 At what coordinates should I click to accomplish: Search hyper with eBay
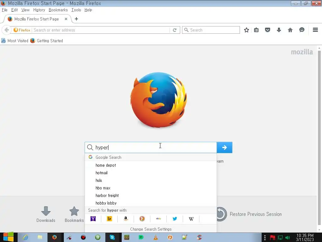158,219
